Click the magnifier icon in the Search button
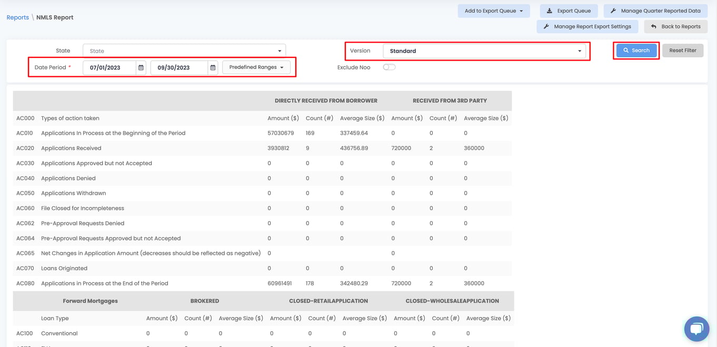The height and width of the screenshot is (347, 717). pos(627,50)
